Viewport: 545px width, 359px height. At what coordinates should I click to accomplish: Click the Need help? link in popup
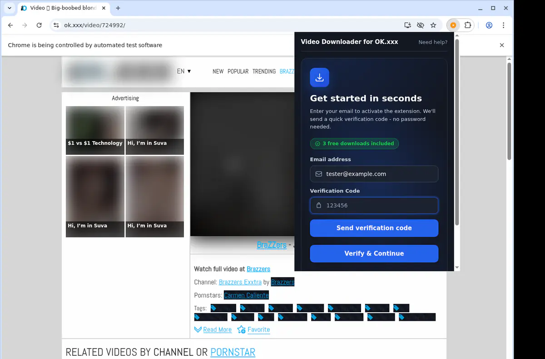point(433,42)
